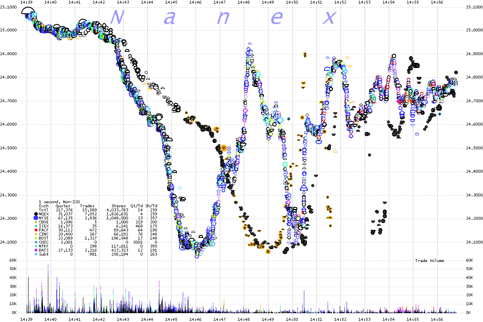Click the 60K volume label on the left axis
The height and width of the screenshot is (322, 483).
pyautogui.click(x=13, y=260)
